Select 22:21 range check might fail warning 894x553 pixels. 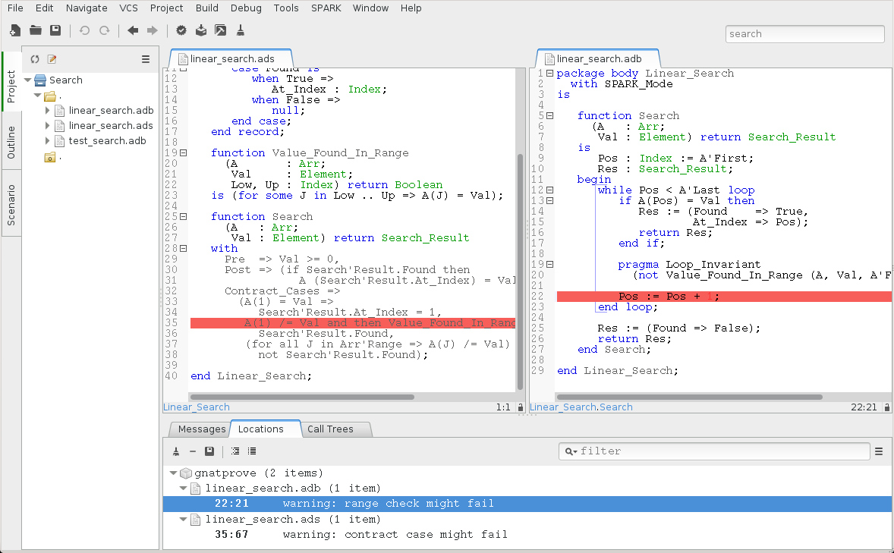point(527,504)
